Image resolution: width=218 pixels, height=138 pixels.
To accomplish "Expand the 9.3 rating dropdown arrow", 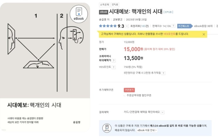I will pyautogui.click(x=127, y=26).
